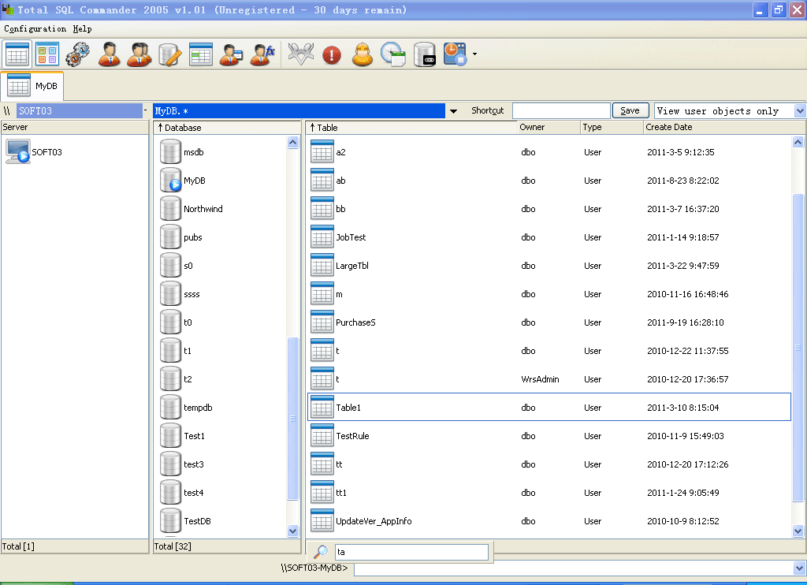807x585 pixels.
Task: Click the red exclamation alert icon
Action: 332,54
